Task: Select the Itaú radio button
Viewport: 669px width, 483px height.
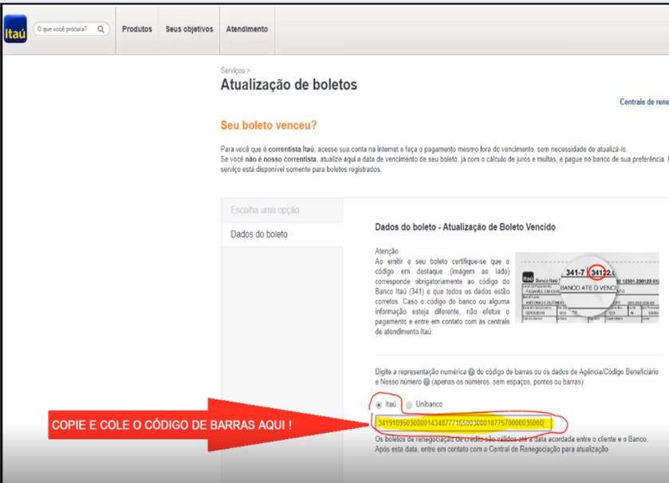Action: click(x=379, y=405)
